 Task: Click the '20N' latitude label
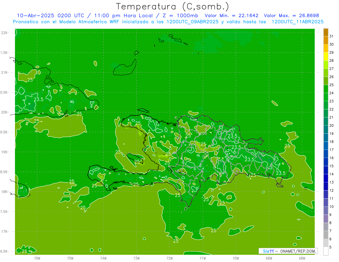click(4, 112)
